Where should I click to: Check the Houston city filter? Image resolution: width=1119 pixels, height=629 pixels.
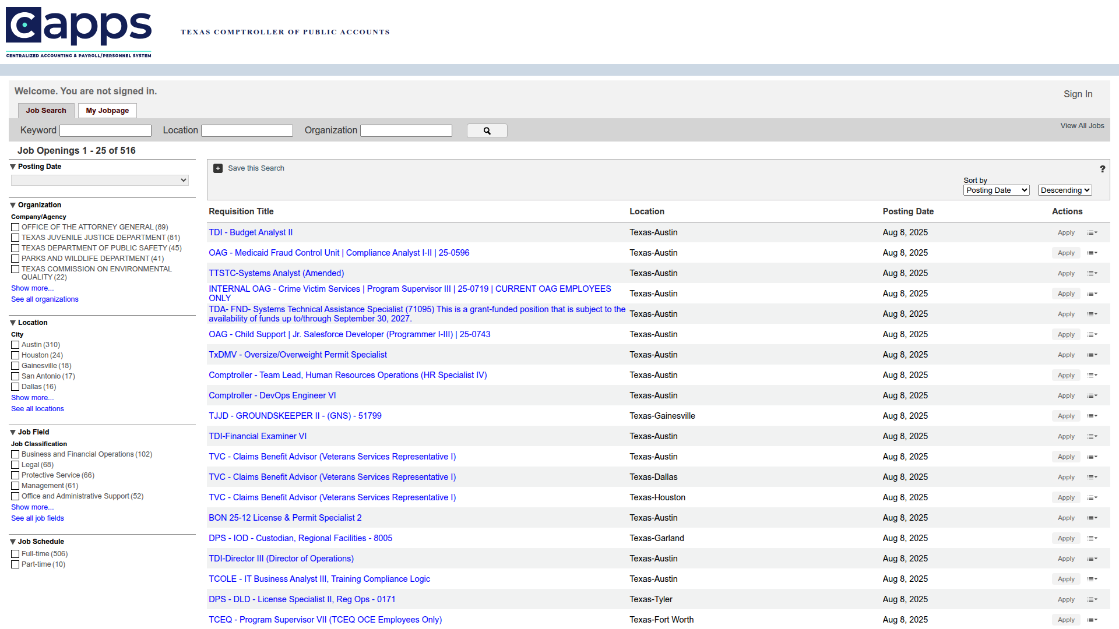15,355
